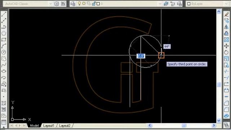Click the Make Block tool
This screenshot has width=231, height=130.
[x=4, y=90]
